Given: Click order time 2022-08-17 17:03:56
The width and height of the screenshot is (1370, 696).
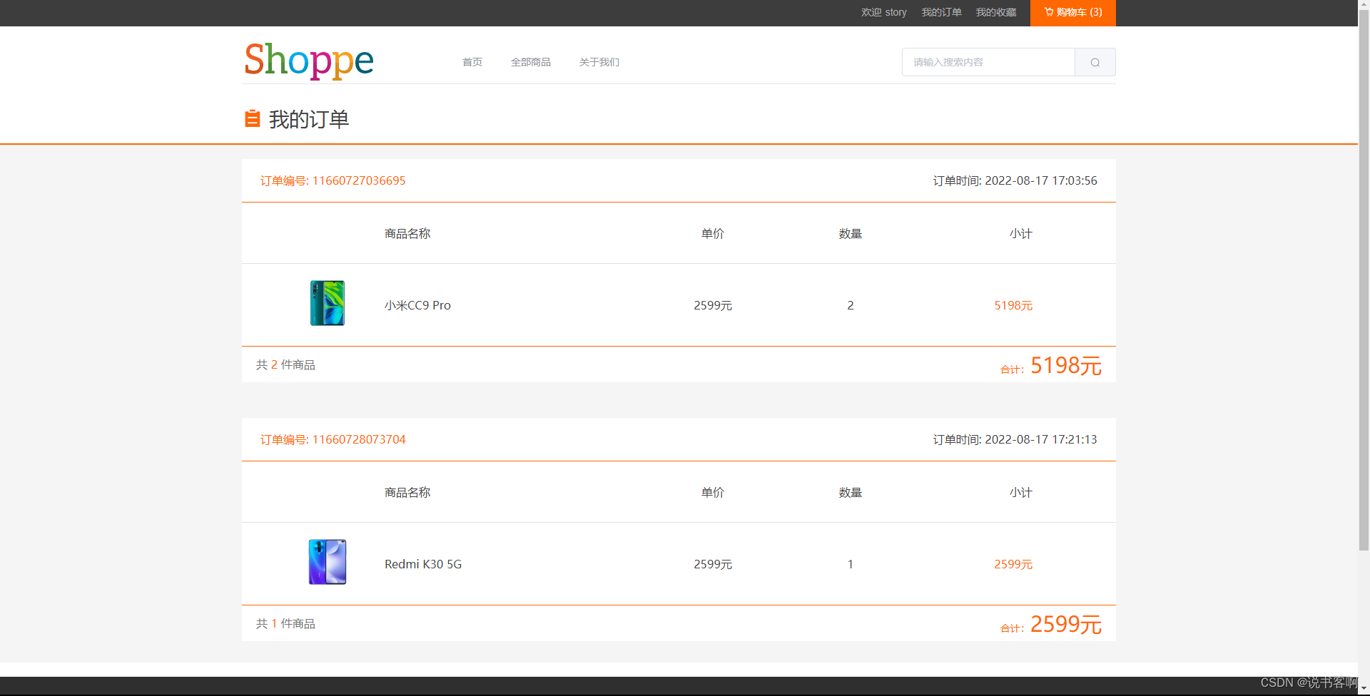Looking at the screenshot, I should [1015, 181].
